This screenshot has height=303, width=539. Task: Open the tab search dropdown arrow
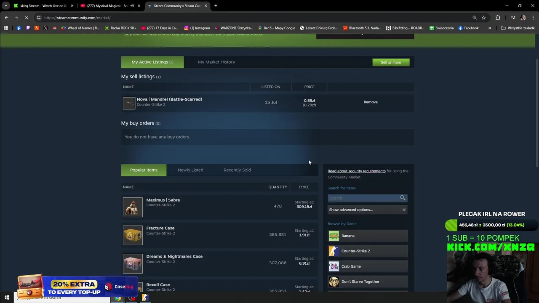pos(5,6)
